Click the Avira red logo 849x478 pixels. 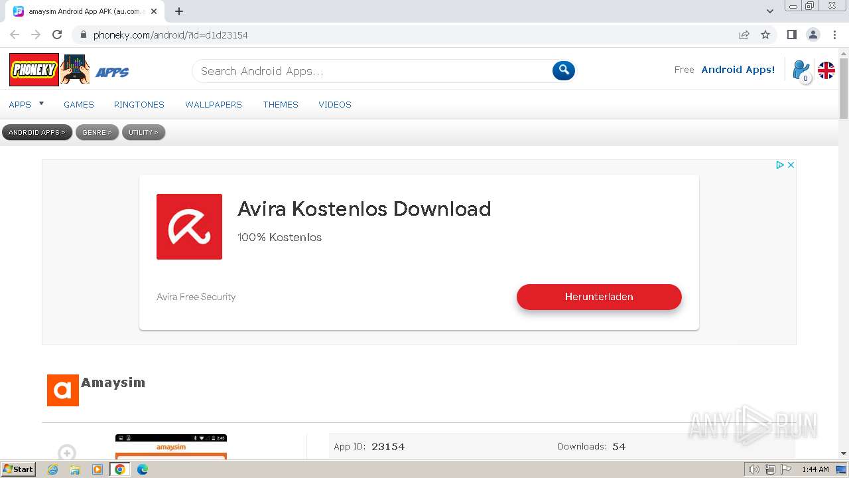coord(189,226)
